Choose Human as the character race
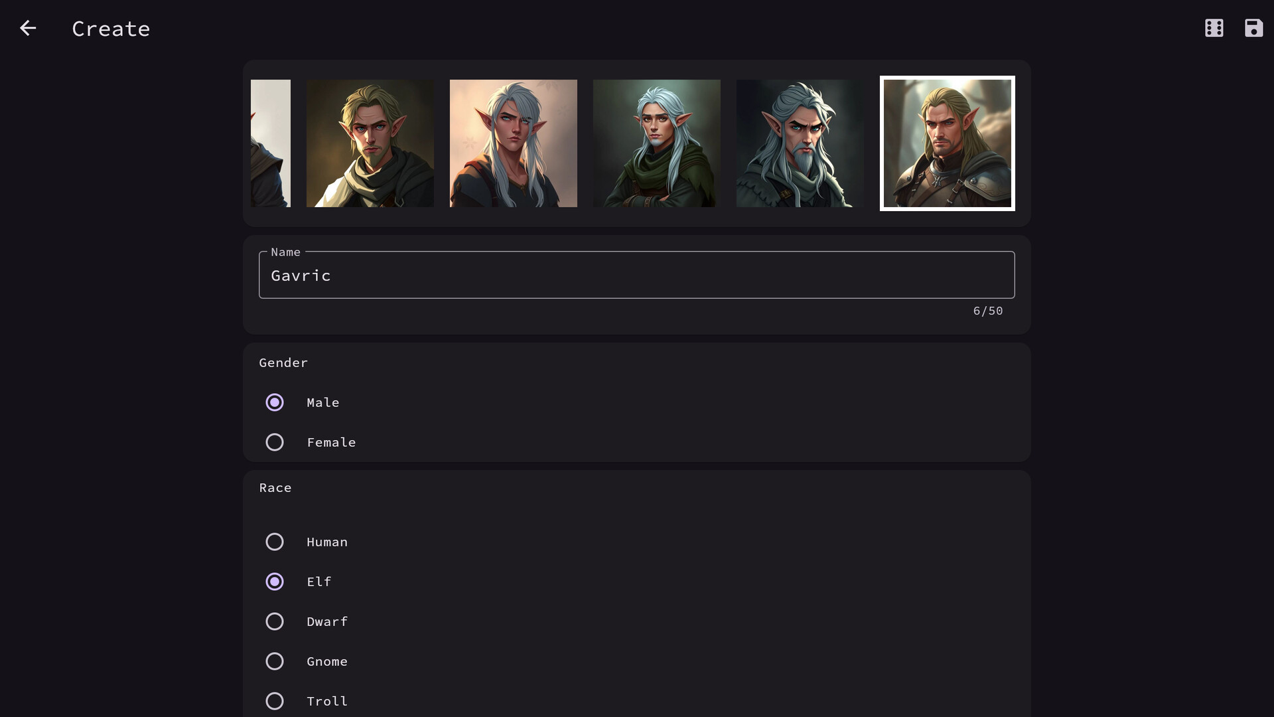 (x=275, y=542)
